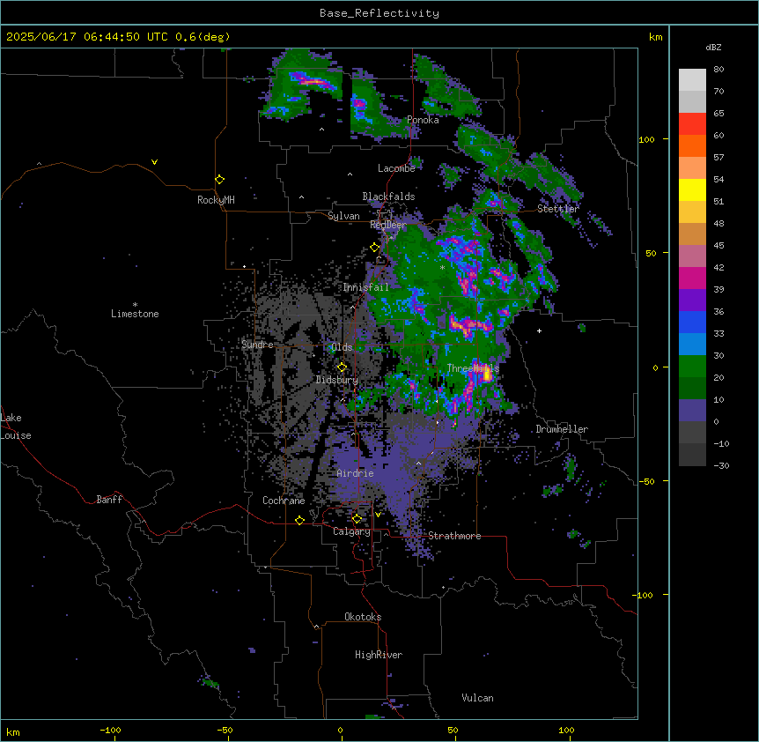Click the -100 tick on the right axis

[644, 595]
